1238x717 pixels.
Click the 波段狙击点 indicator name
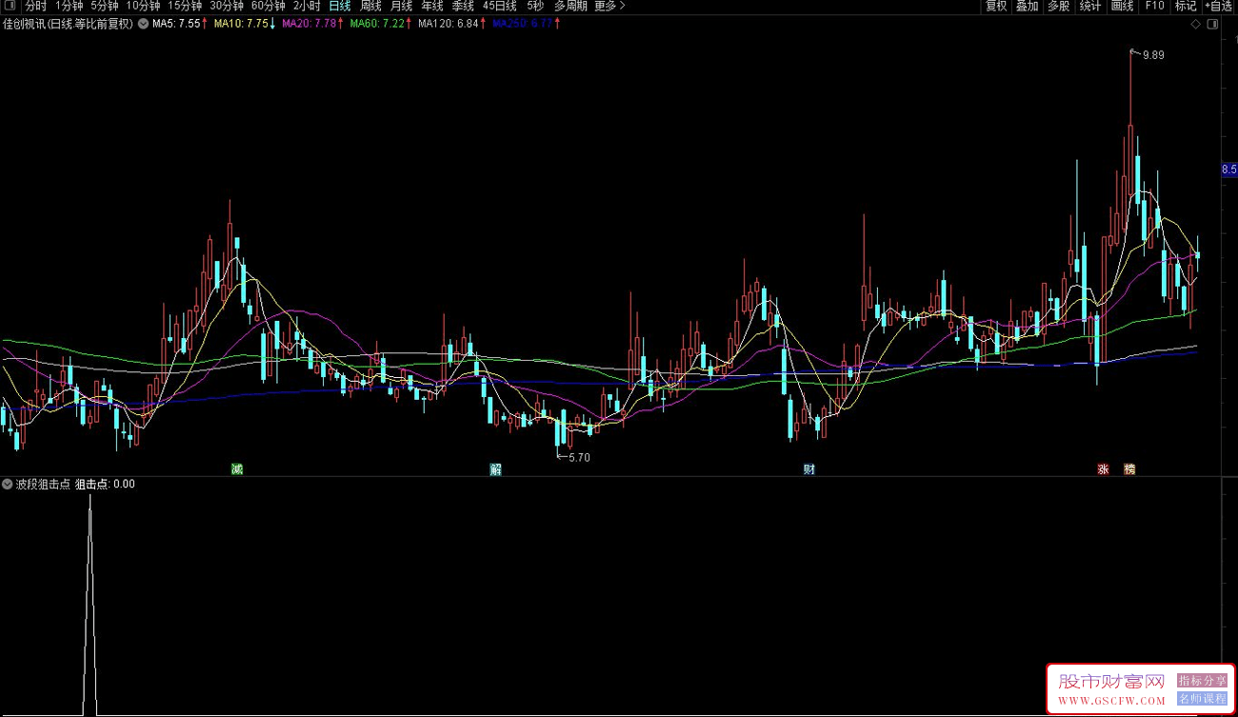pos(43,484)
